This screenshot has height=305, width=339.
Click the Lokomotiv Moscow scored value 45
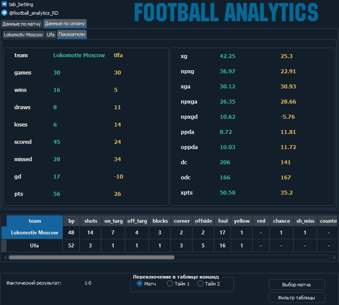coord(57,142)
